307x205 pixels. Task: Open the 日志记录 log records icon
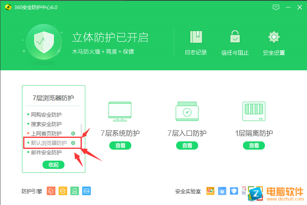point(196,37)
